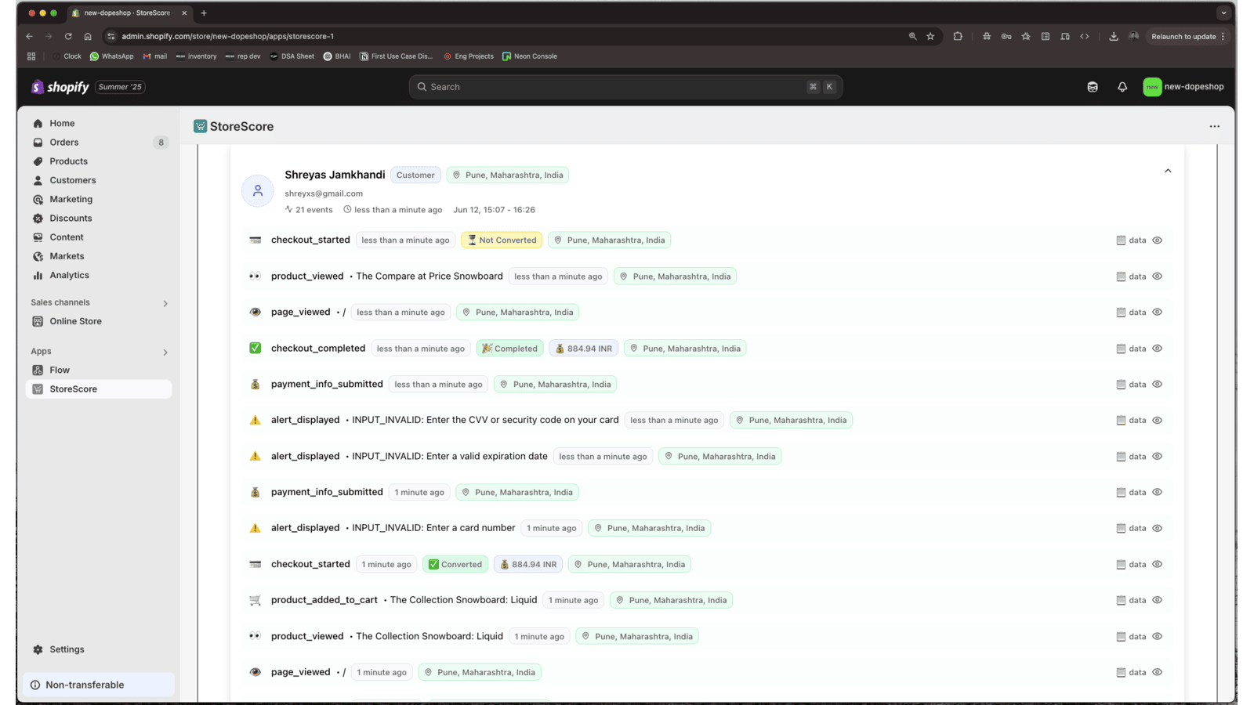Screen dimensions: 1254x705
Task: Open the Sidekick icon beside the bell
Action: pos(1093,87)
